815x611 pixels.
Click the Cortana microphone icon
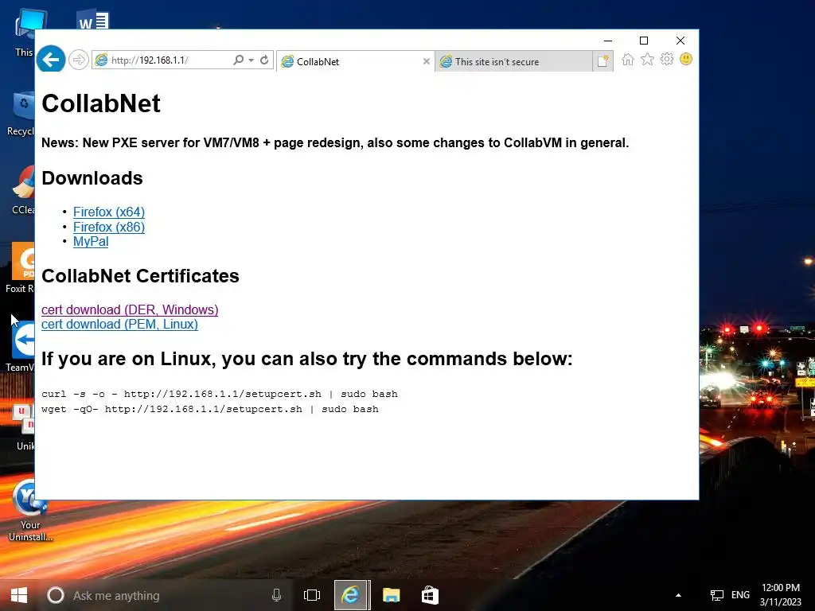click(276, 595)
